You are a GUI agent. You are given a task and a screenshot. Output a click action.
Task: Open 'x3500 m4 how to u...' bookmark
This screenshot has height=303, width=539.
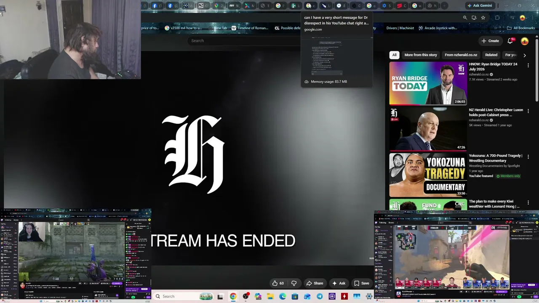tap(183, 28)
